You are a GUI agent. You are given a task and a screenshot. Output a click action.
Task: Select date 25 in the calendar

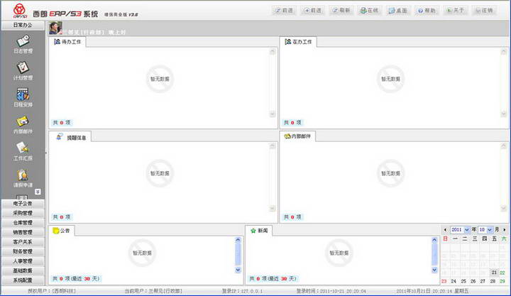tap(463, 281)
